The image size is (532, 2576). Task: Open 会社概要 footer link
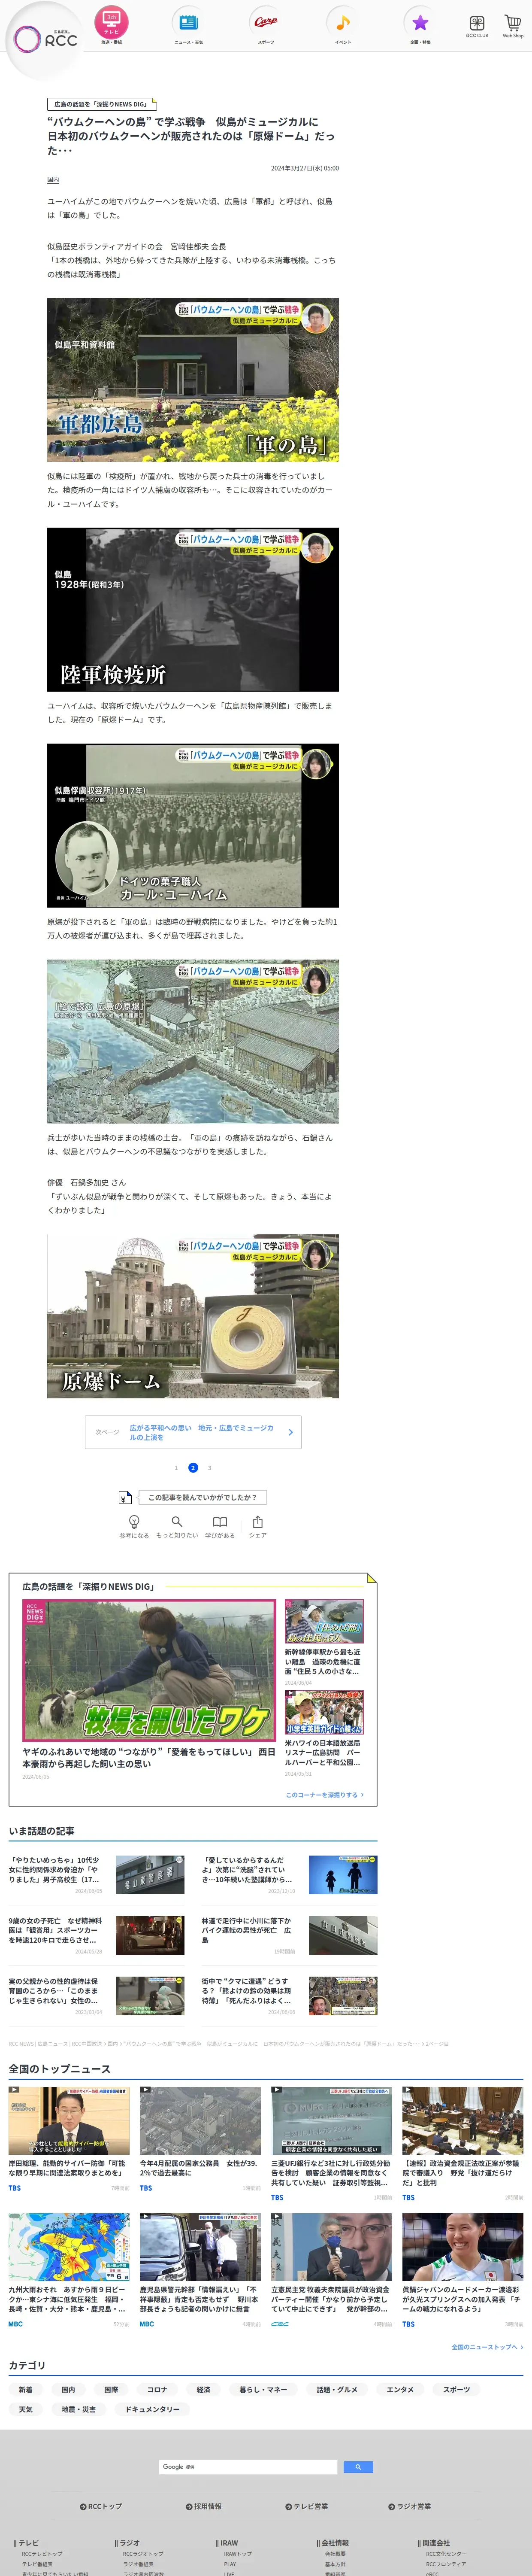click(x=335, y=2554)
